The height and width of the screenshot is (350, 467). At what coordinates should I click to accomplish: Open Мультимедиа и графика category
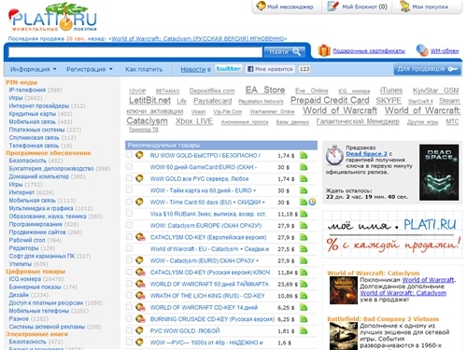point(41,208)
